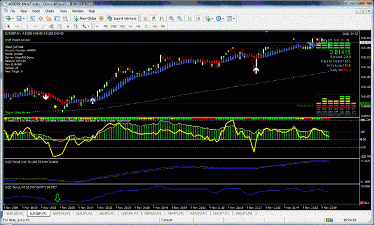Switch to the AUDJPY,M1 chart tab

(x=244, y=213)
